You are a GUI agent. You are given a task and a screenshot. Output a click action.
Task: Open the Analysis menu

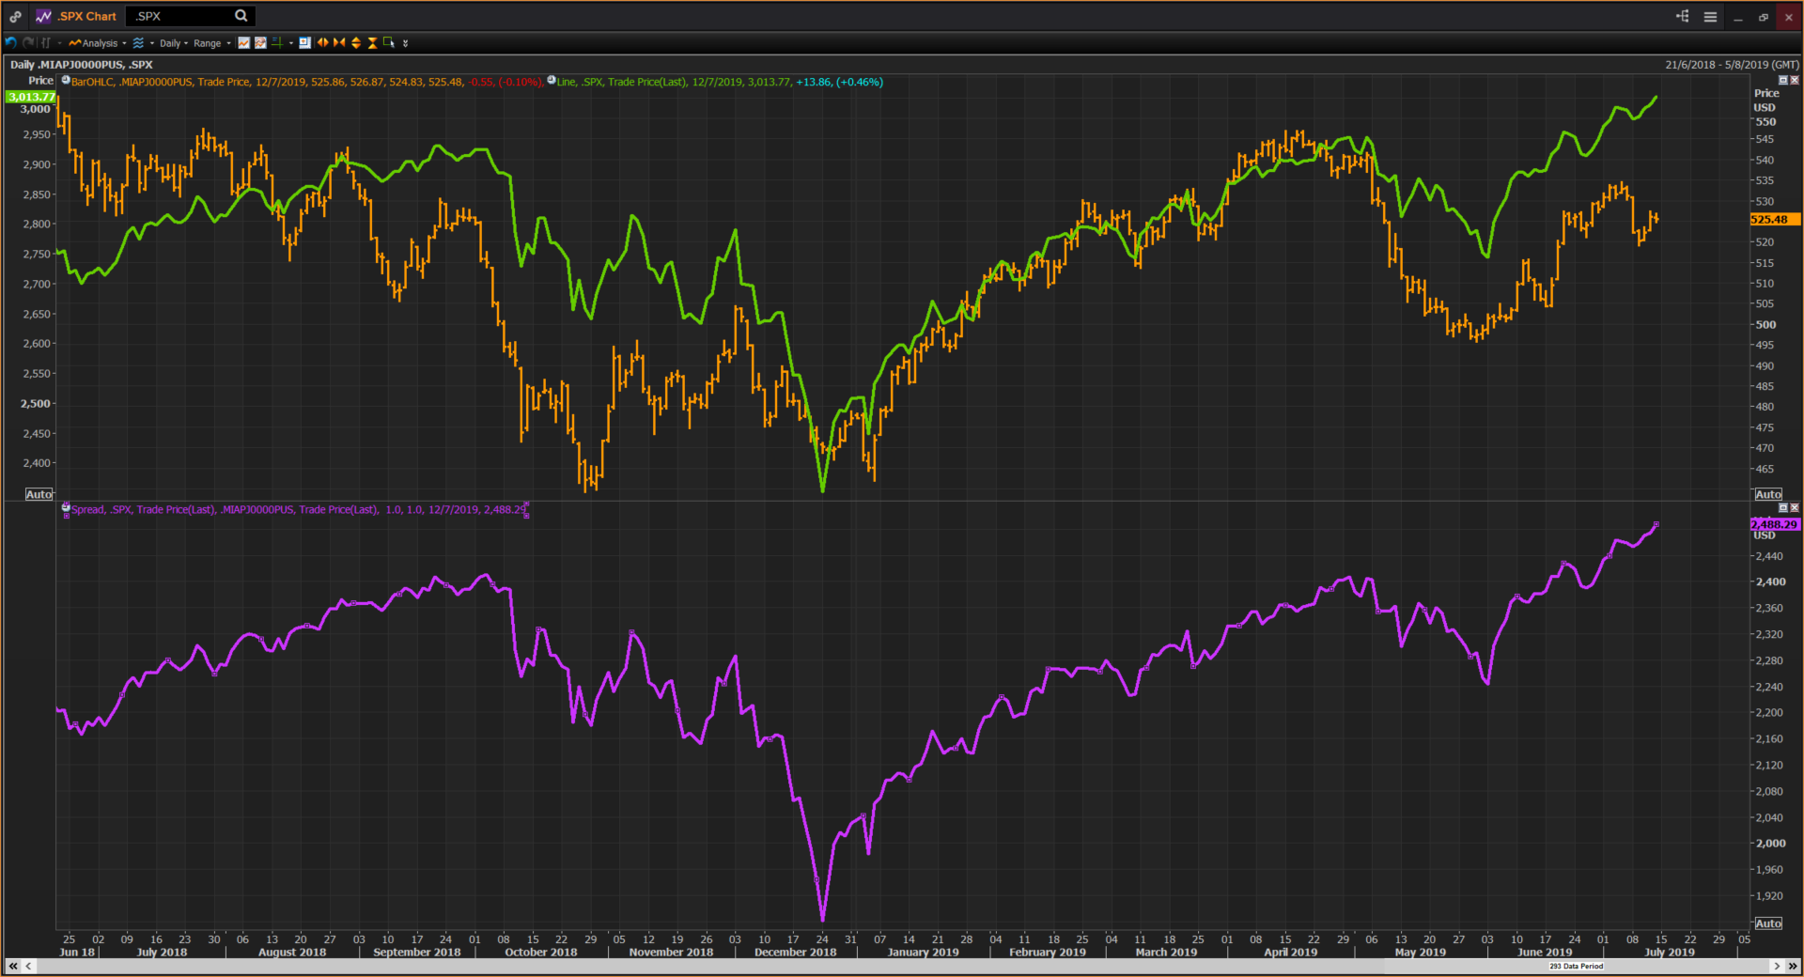97,43
